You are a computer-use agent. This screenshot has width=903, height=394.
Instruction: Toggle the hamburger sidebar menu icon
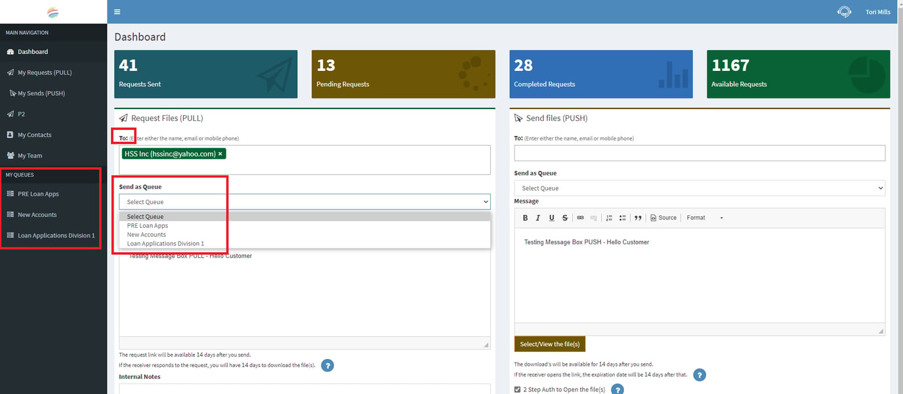coord(117,12)
